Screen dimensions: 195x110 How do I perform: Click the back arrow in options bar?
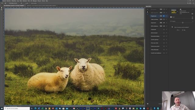(x=2, y=3)
